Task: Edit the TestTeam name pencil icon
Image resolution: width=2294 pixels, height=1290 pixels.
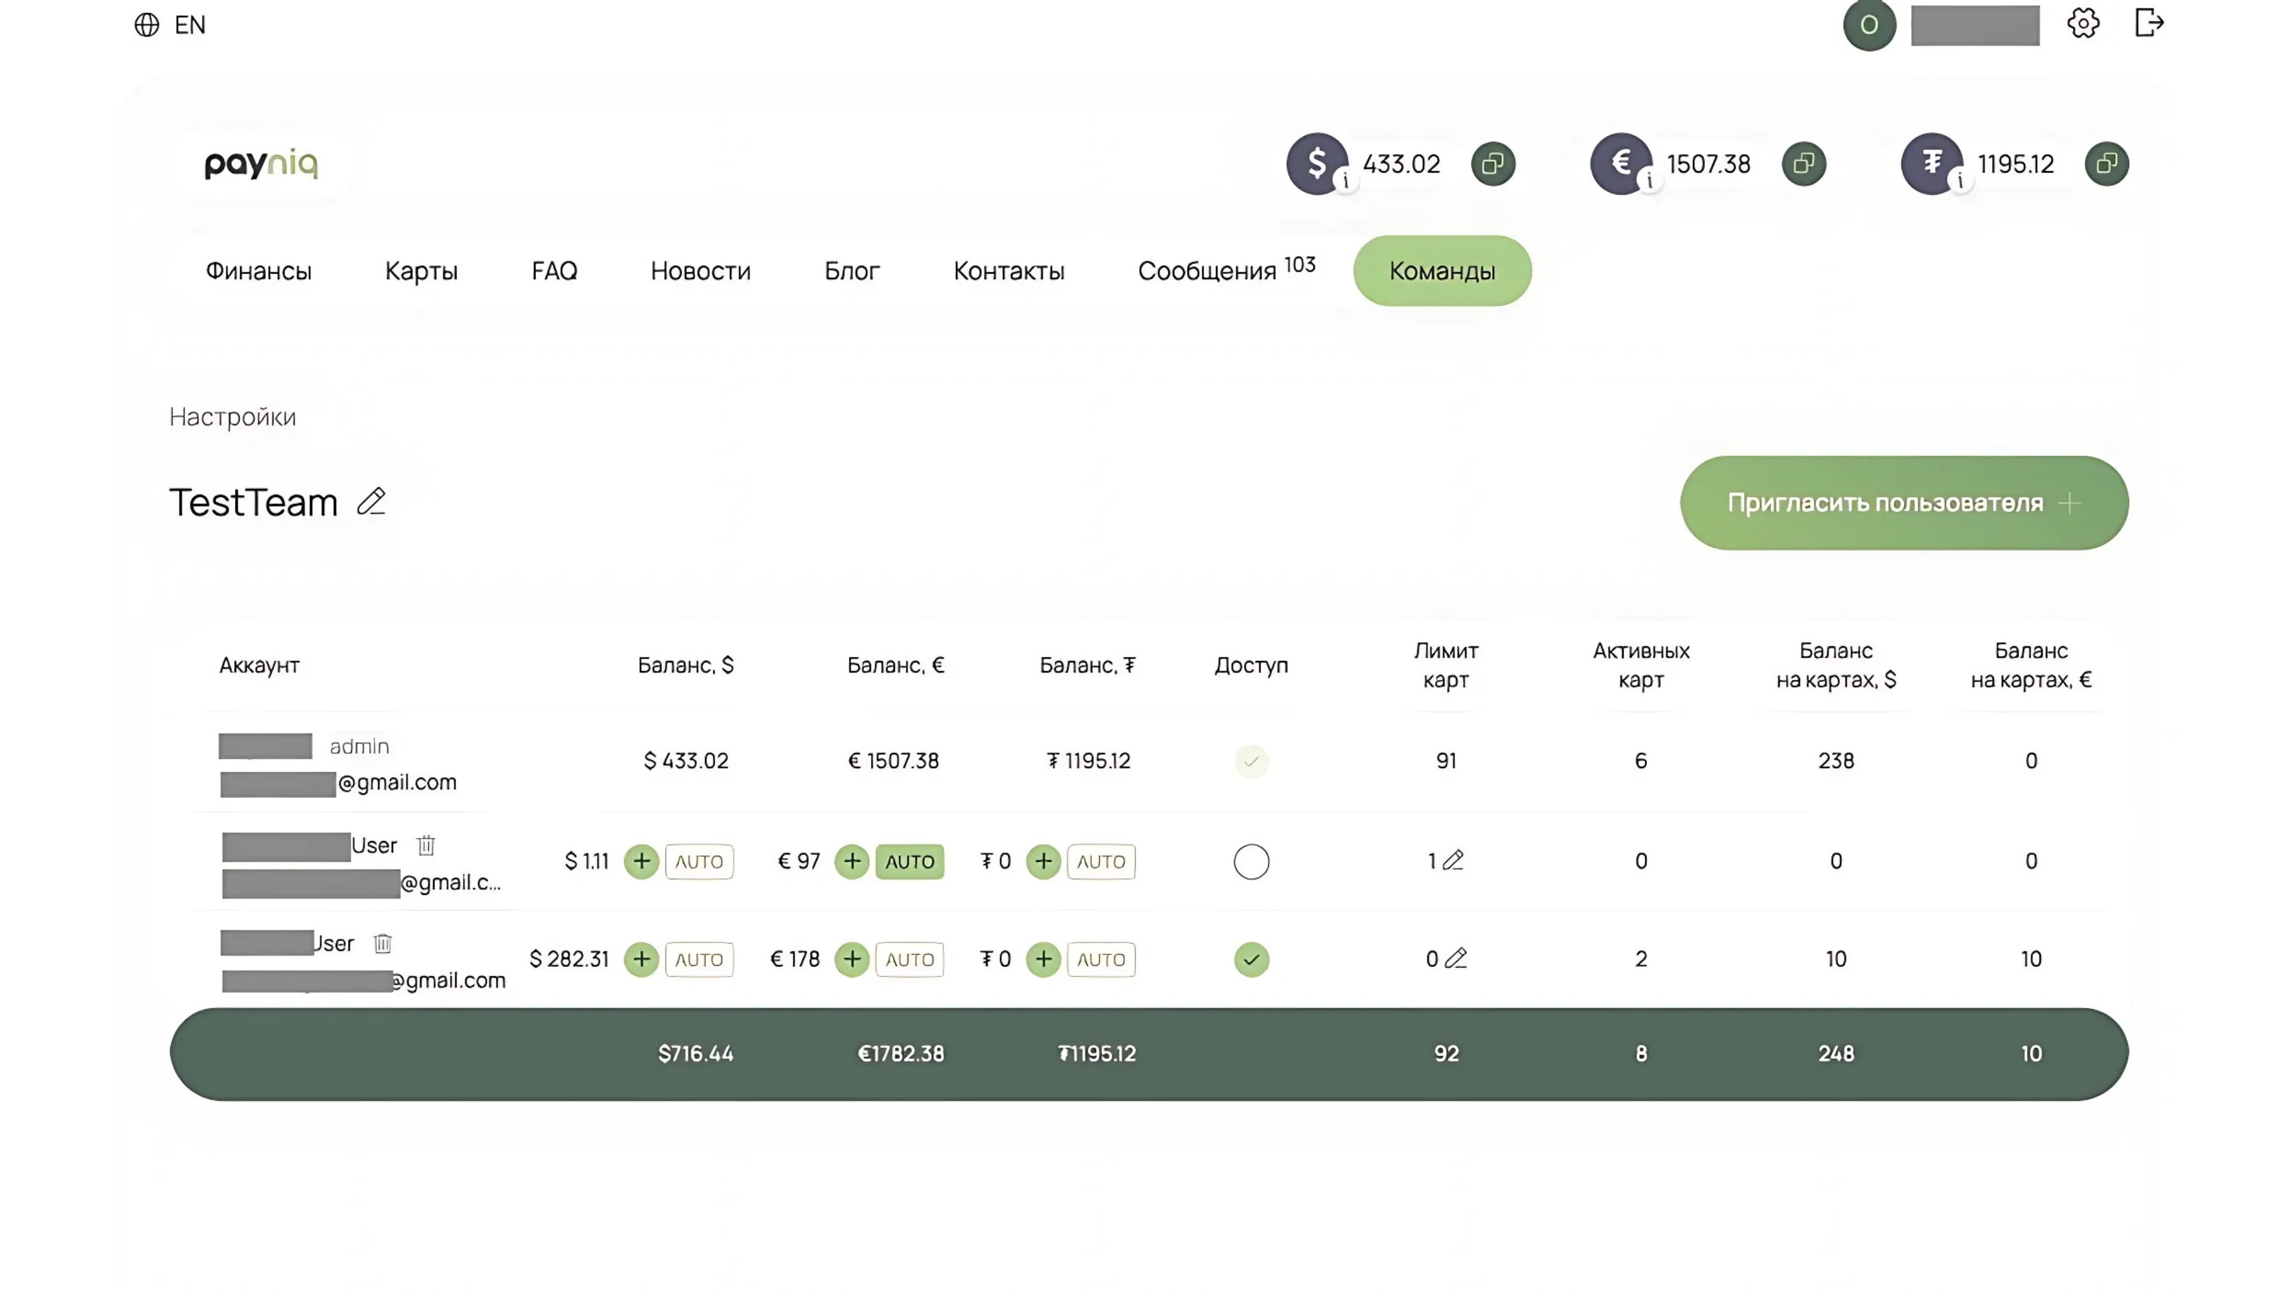Action: tap(372, 502)
